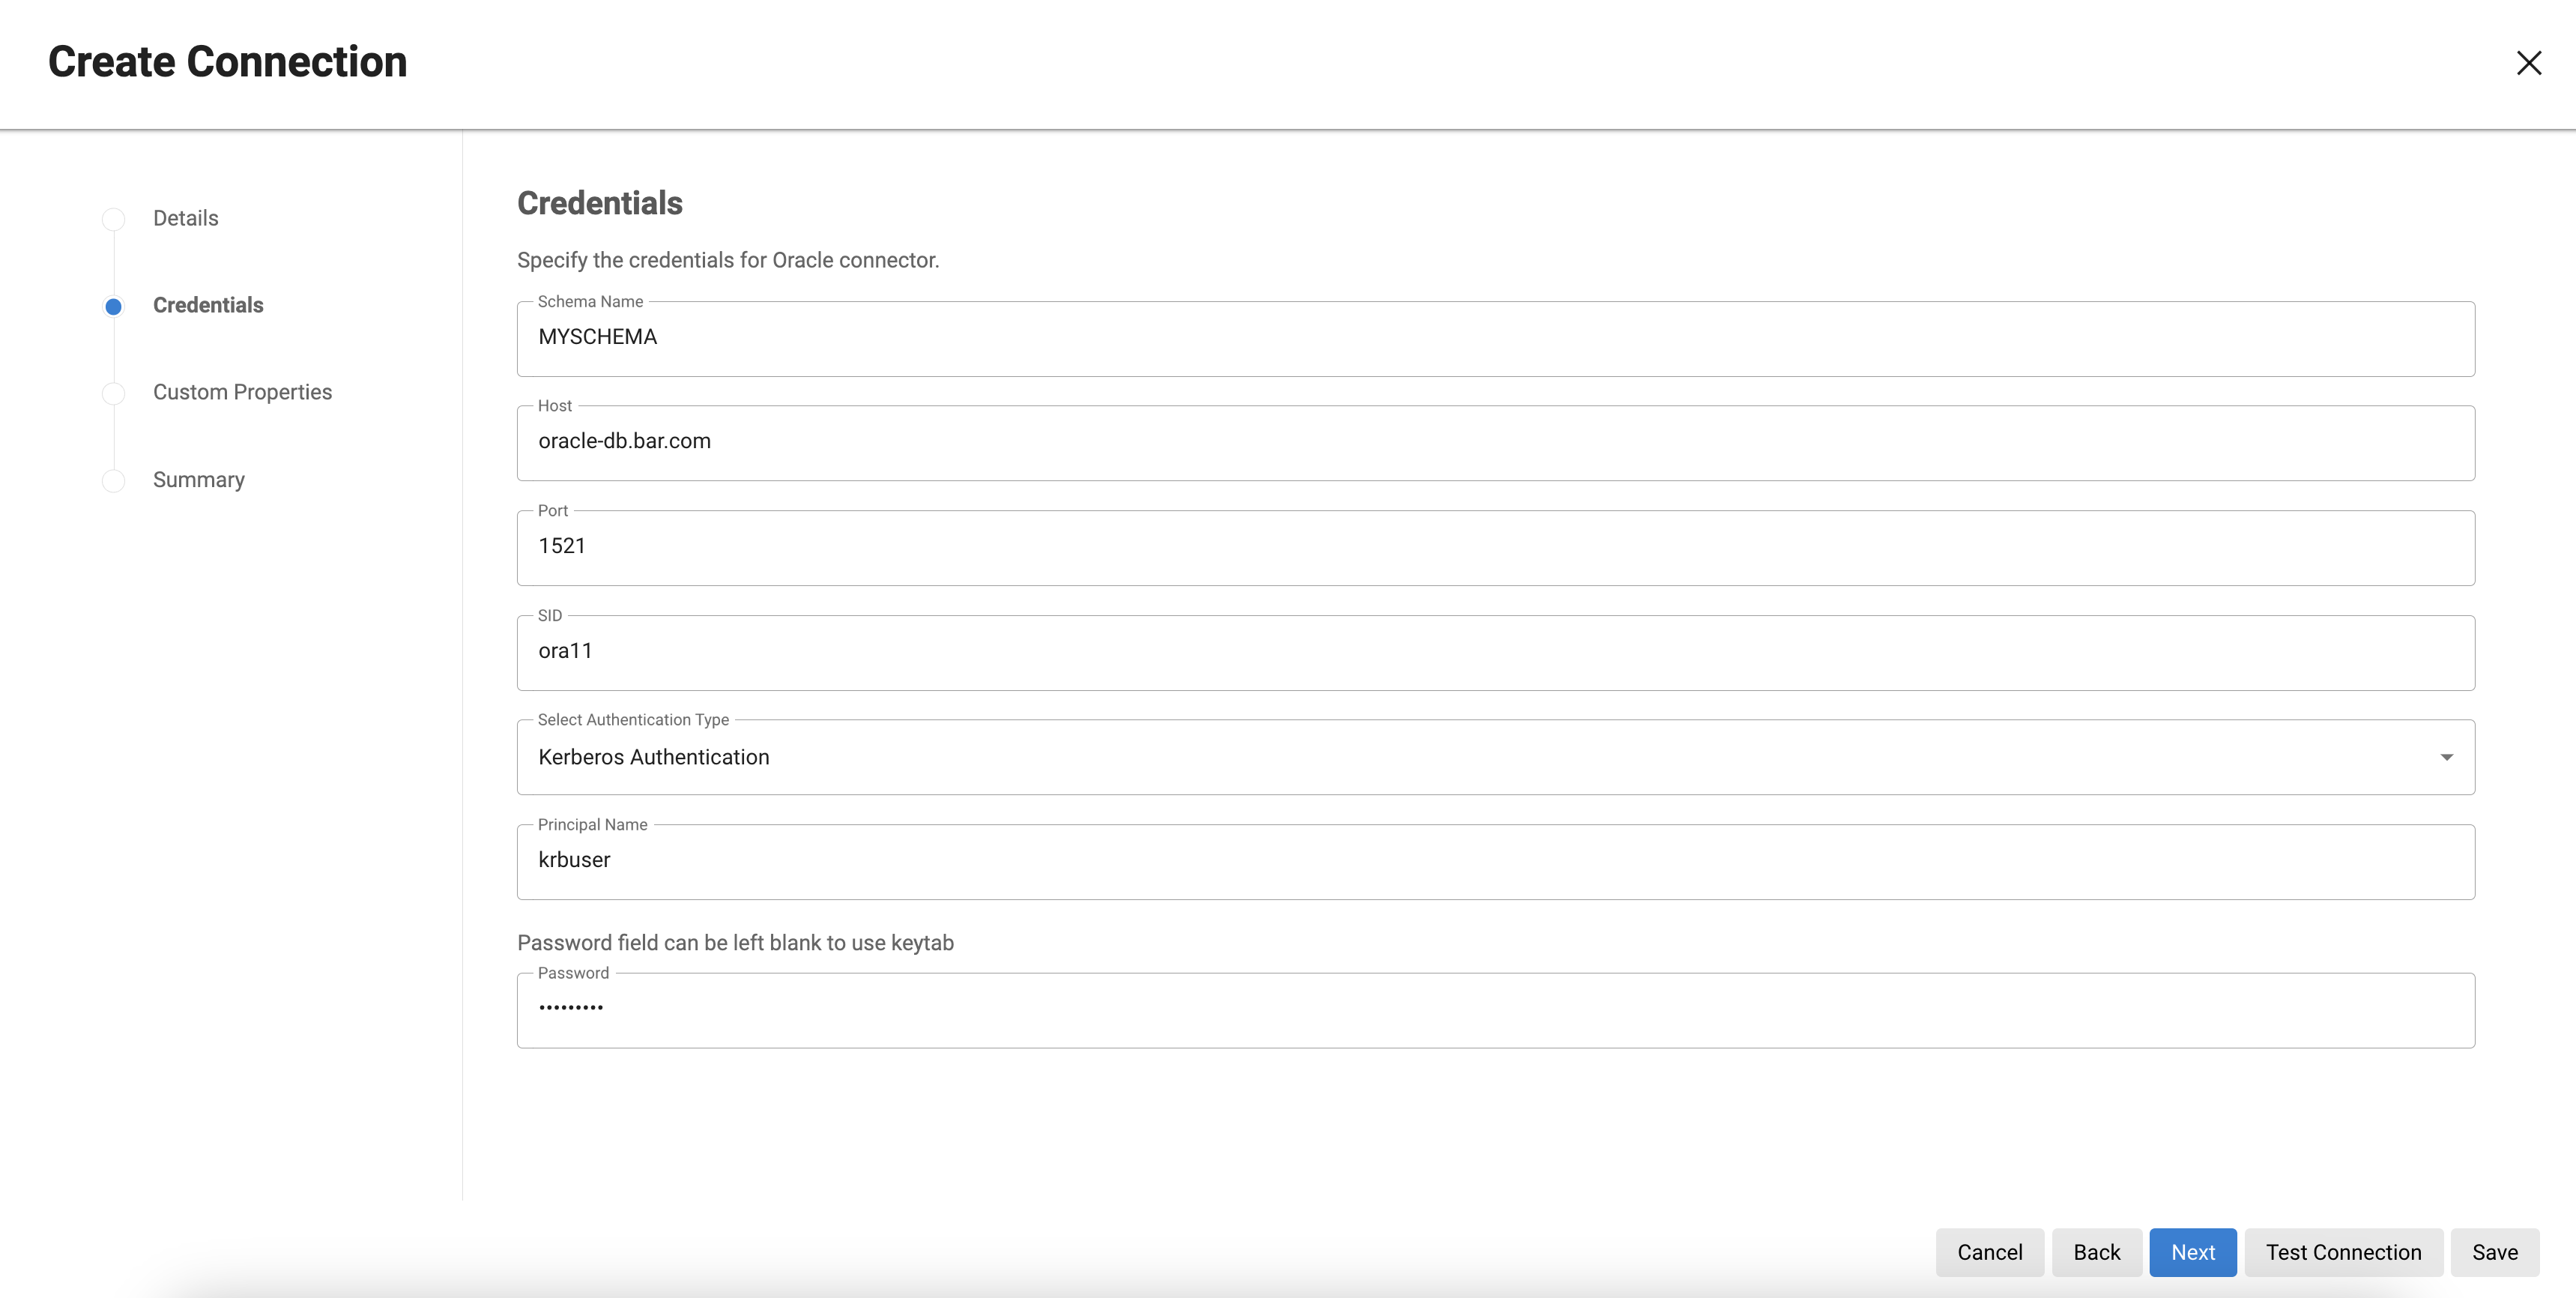
Task: Focus the Schema Name field
Action: 1495,339
